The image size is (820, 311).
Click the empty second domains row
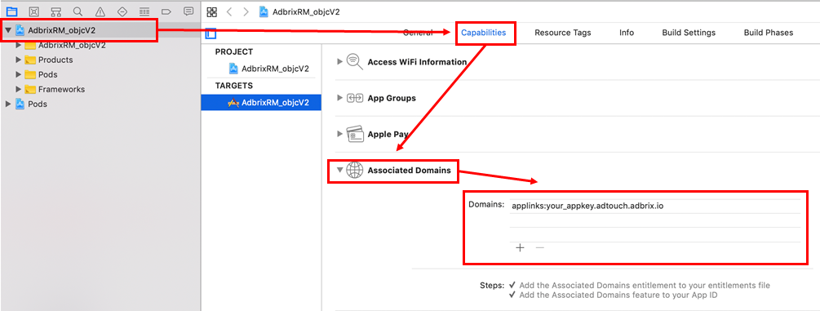654,220
